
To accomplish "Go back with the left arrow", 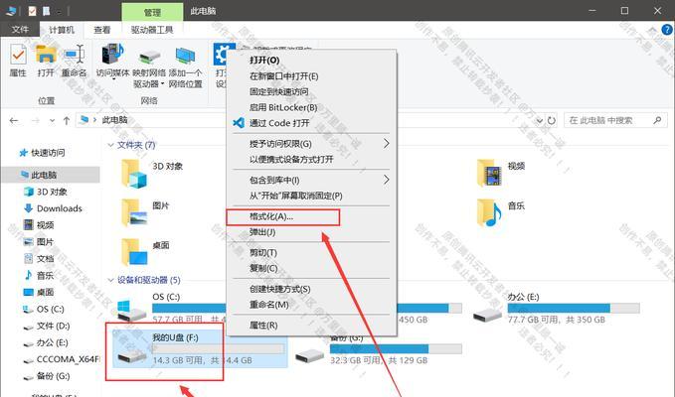I will click(14, 121).
